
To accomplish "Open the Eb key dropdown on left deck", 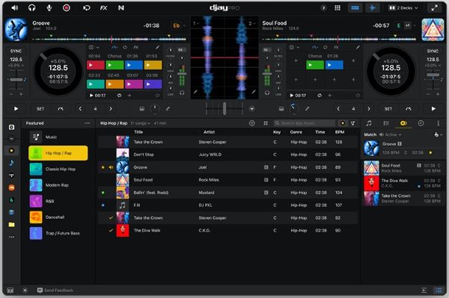I will [178, 25].
